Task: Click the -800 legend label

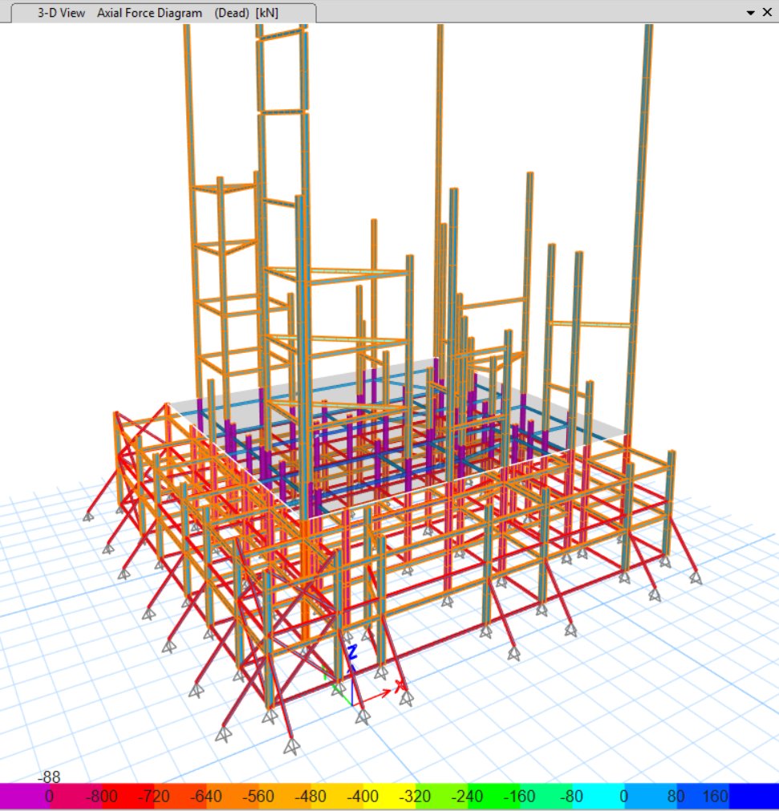Action: click(x=101, y=796)
